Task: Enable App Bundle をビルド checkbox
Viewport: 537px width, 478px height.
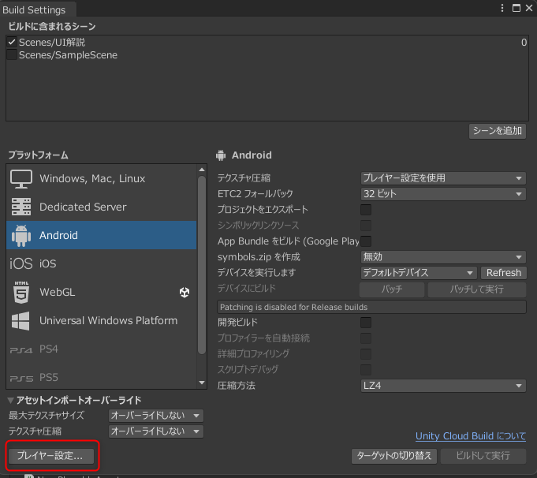Action: coord(366,241)
